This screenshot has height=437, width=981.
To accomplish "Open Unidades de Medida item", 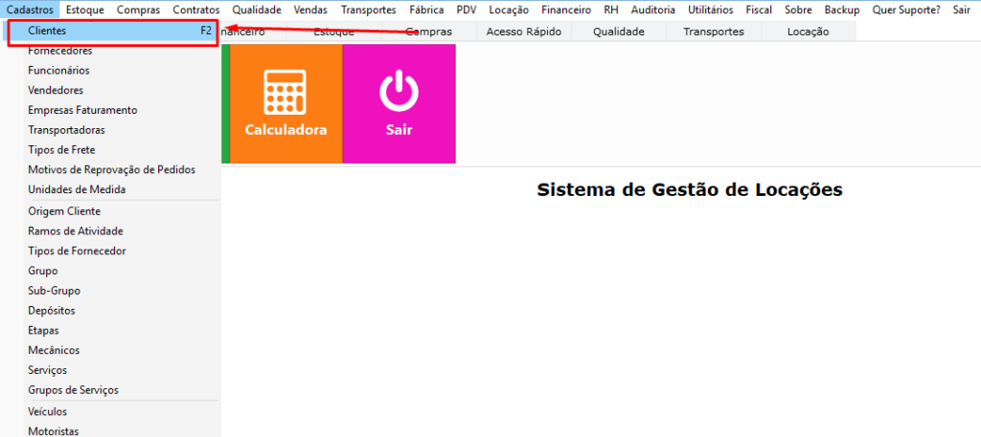I will (x=77, y=190).
